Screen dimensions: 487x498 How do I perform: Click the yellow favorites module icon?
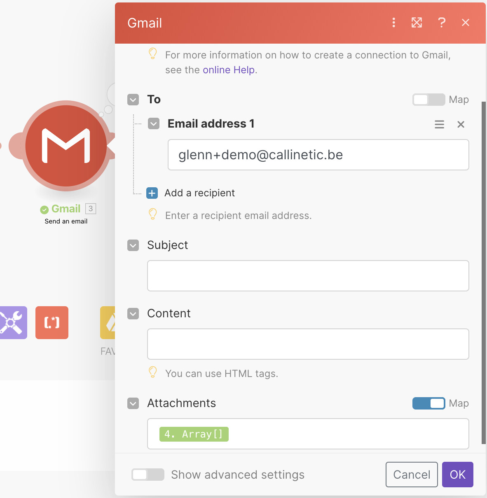pos(108,323)
